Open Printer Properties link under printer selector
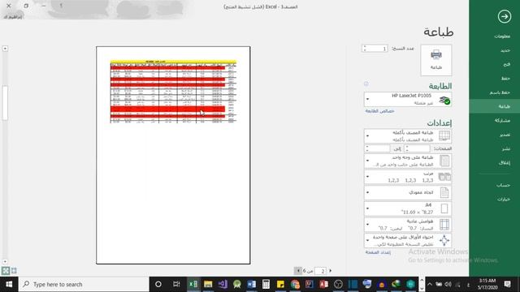Image resolution: width=520 pixels, height=292 pixels. (379, 111)
